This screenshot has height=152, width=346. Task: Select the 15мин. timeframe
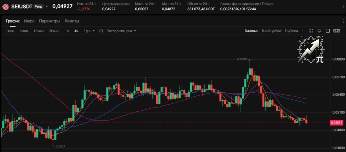[x=39, y=31]
